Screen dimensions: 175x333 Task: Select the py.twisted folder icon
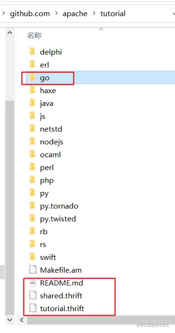(x=32, y=219)
